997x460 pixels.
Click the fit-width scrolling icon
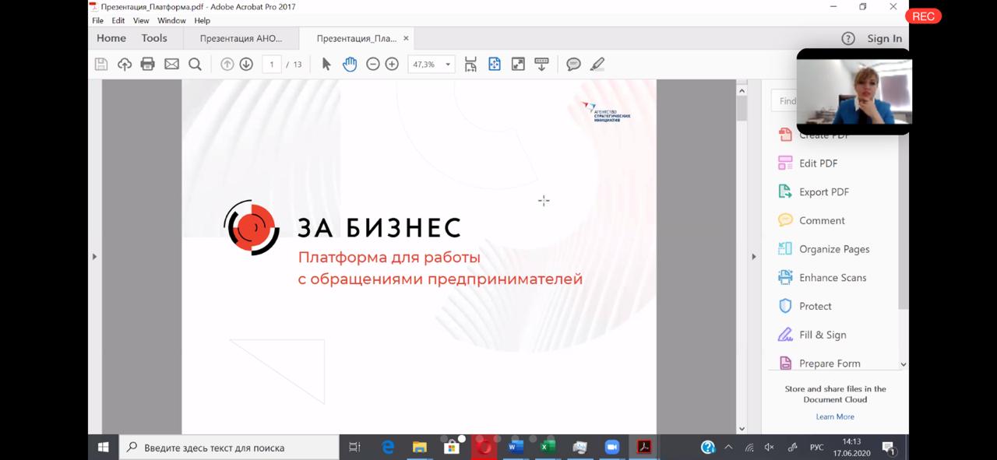[470, 65]
